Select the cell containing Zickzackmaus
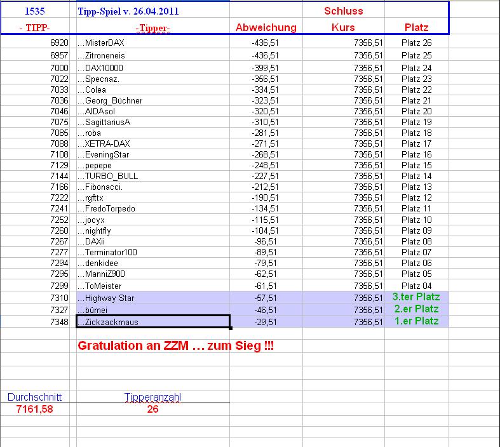Viewport: 500px width, 447px height. pos(152,321)
